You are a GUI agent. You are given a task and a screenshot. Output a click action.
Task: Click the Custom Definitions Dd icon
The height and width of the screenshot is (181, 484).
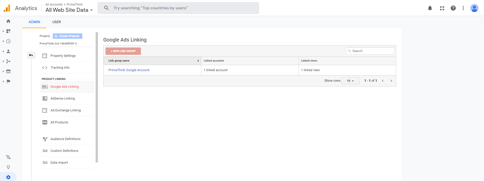45,151
